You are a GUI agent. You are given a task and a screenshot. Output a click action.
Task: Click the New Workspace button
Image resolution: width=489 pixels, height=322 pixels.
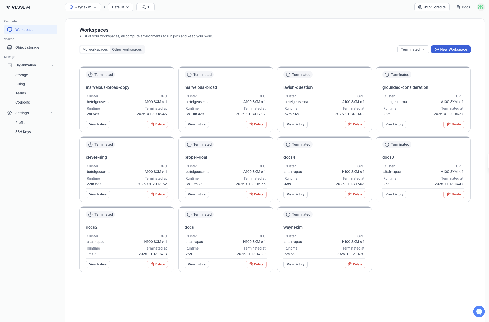pos(451,49)
